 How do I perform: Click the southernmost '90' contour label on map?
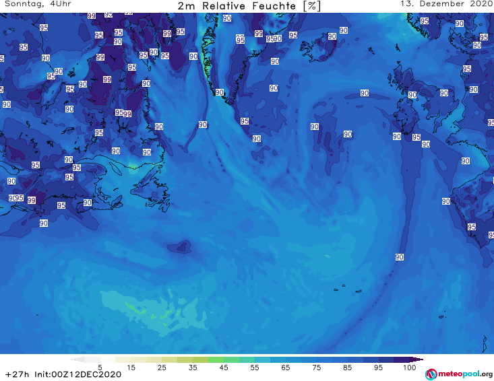400,257
